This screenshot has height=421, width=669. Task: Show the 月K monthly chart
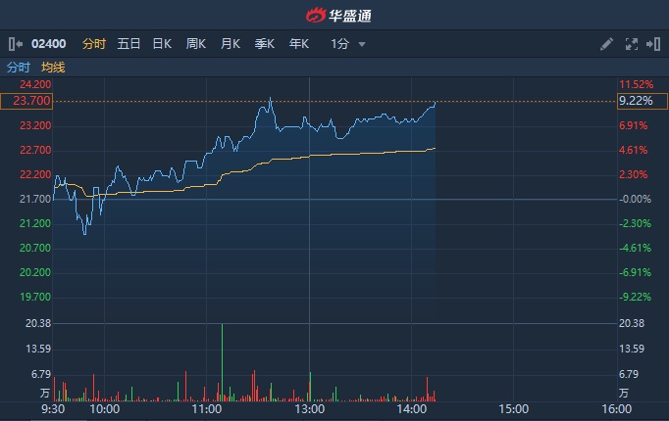pyautogui.click(x=231, y=44)
